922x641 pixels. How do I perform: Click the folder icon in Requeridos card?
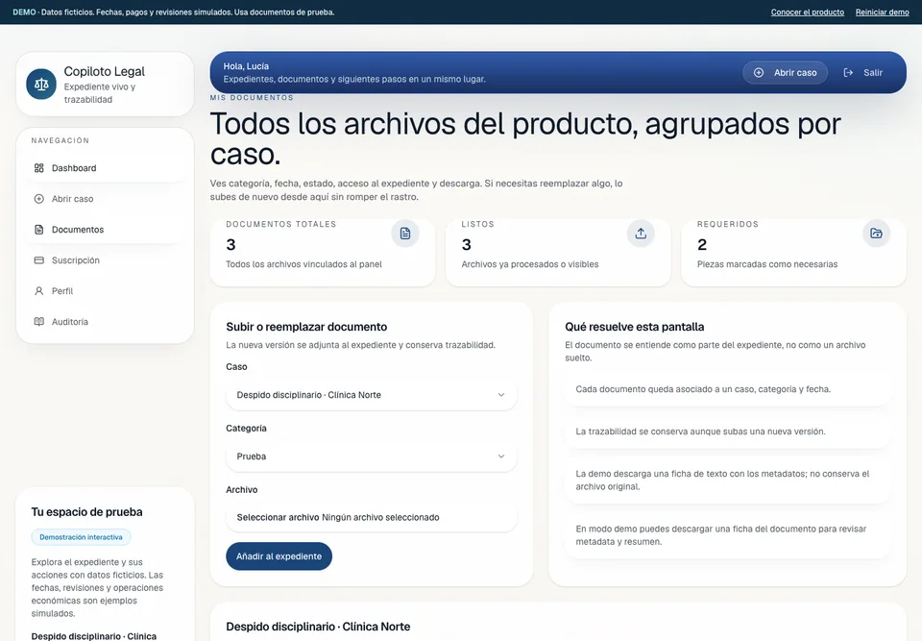(876, 234)
